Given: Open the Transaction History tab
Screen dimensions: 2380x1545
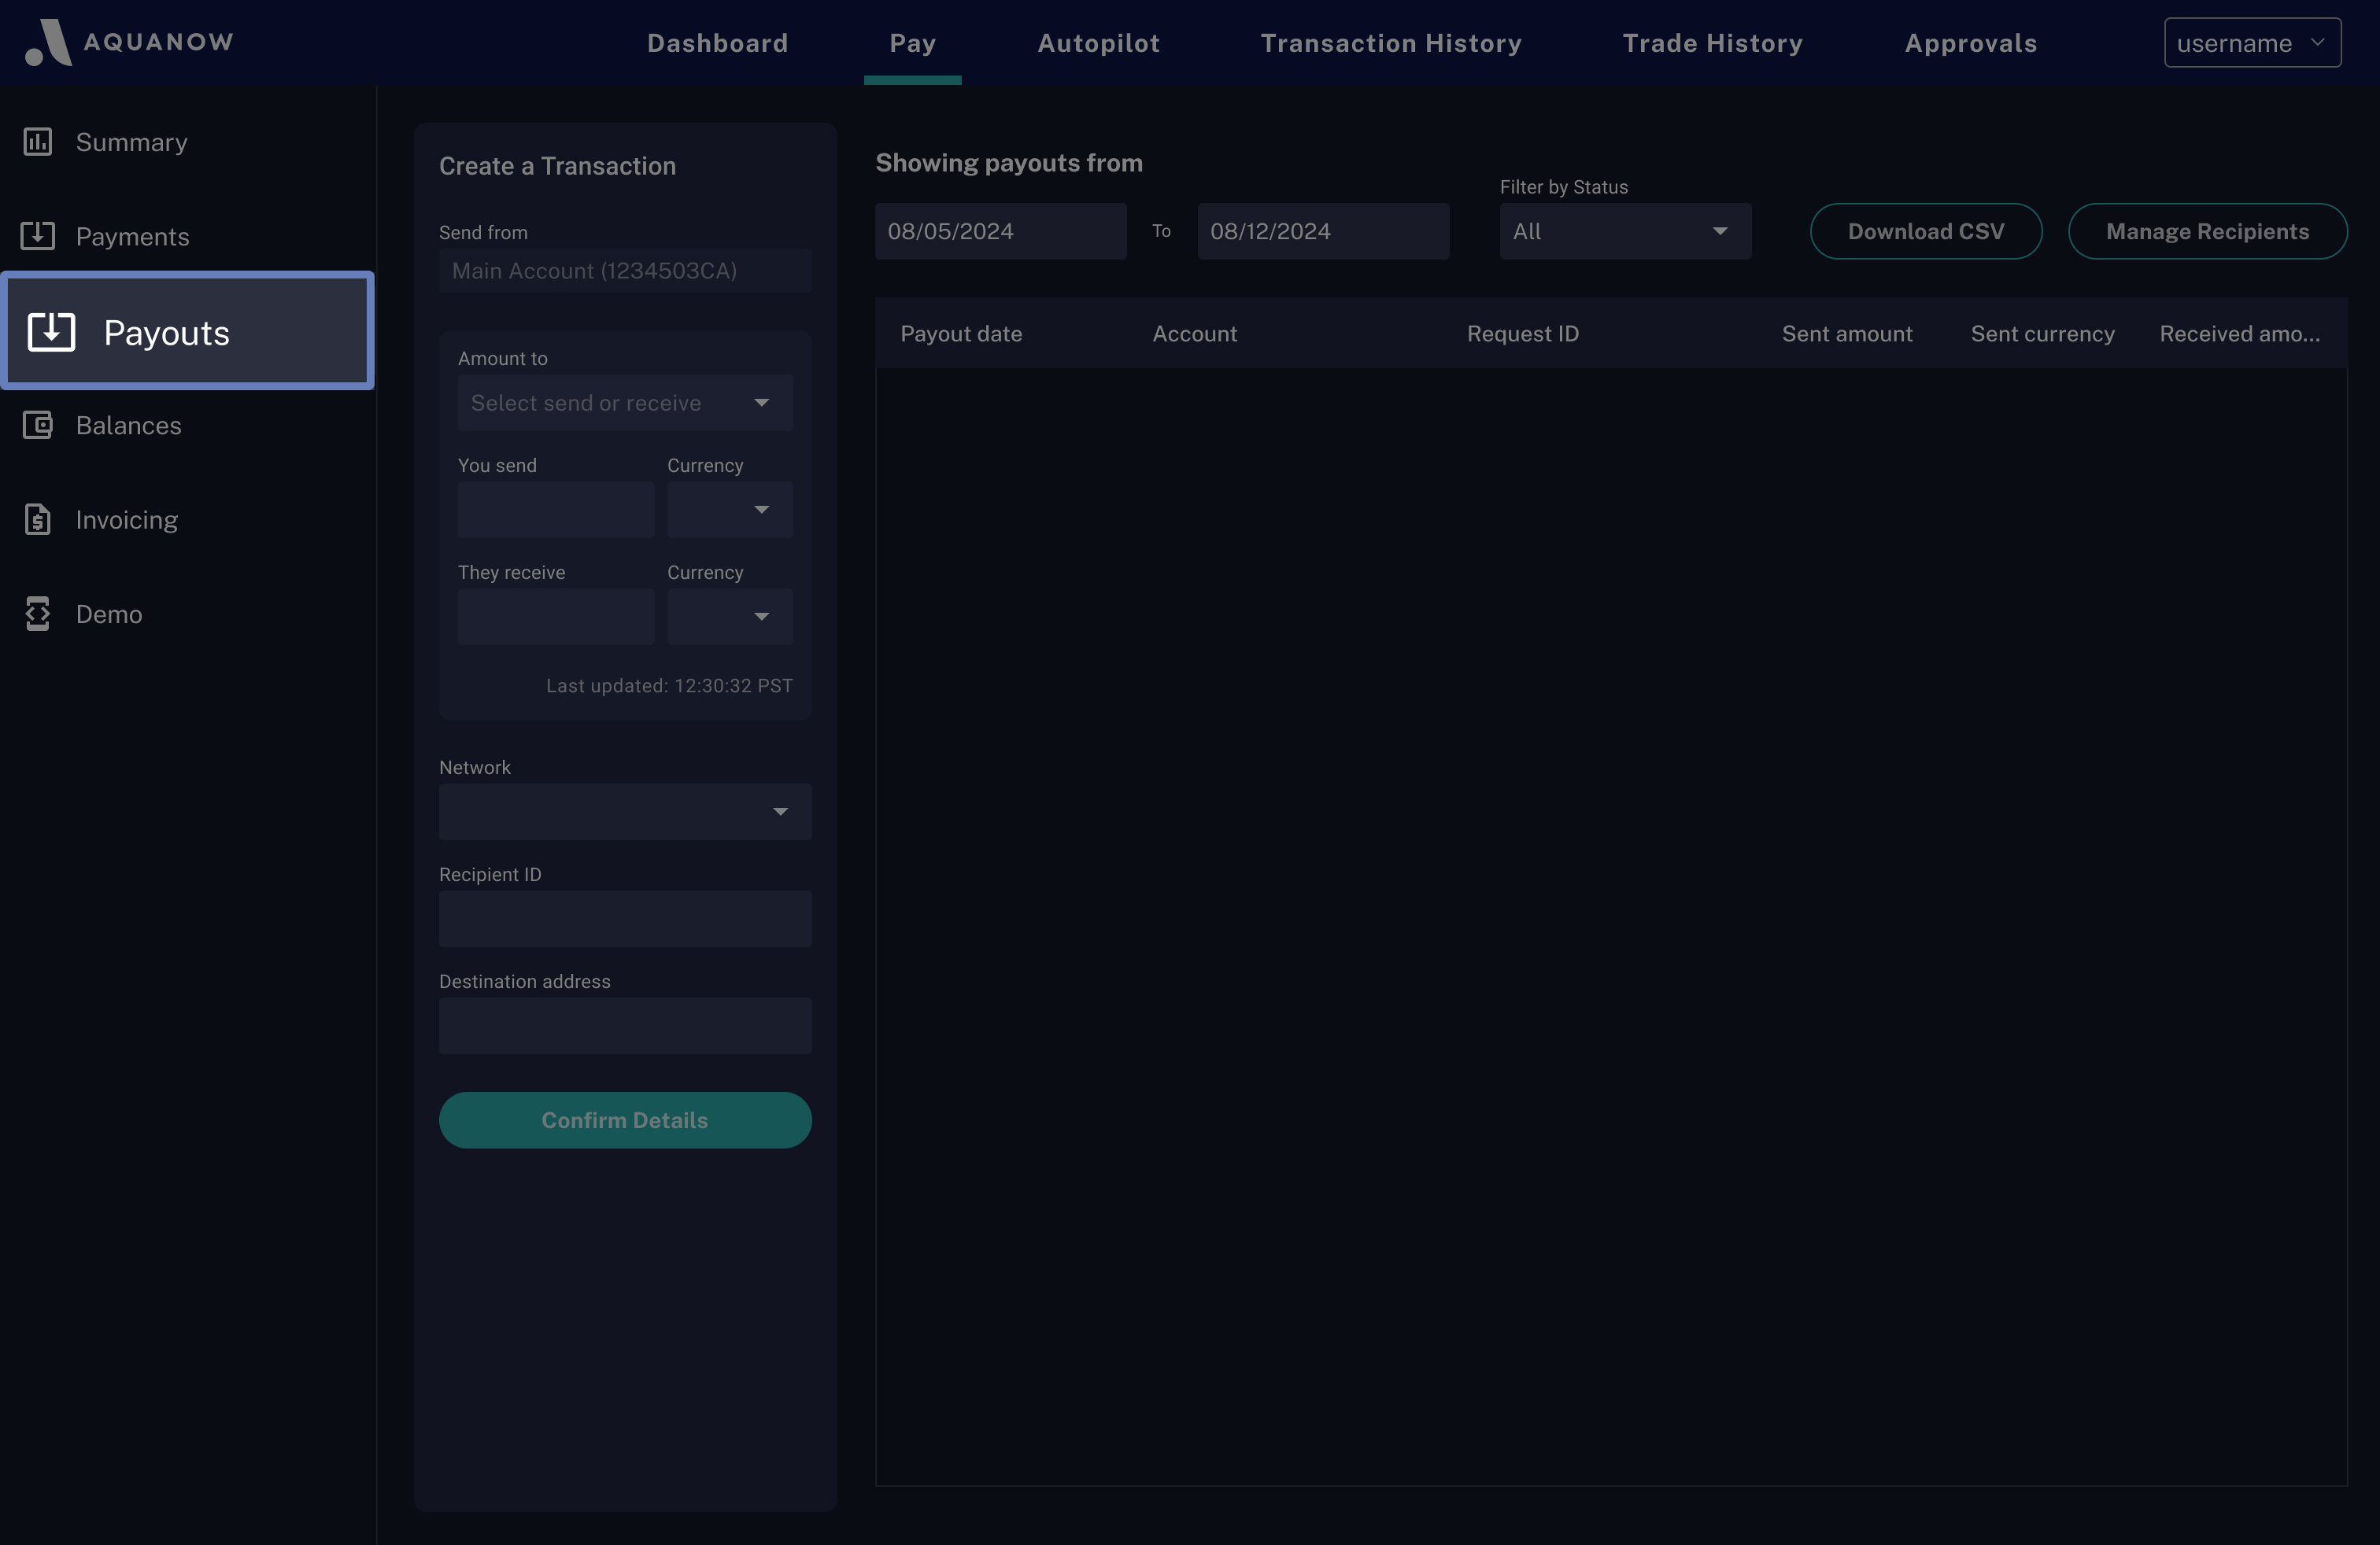Looking at the screenshot, I should click(x=1390, y=43).
